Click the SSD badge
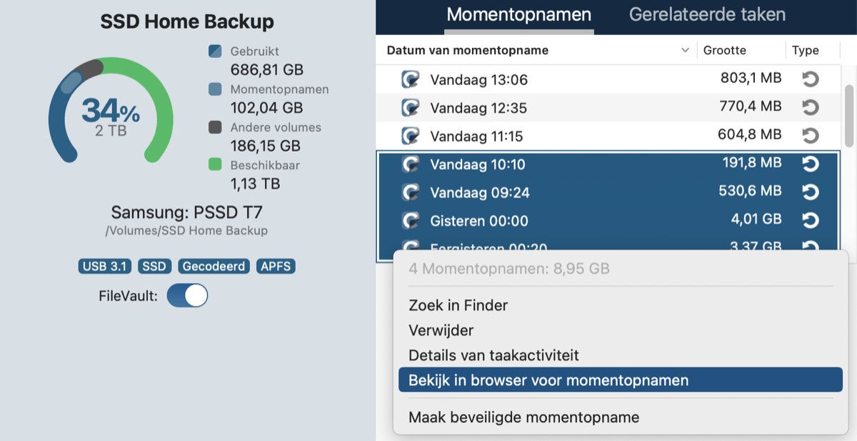 [154, 267]
